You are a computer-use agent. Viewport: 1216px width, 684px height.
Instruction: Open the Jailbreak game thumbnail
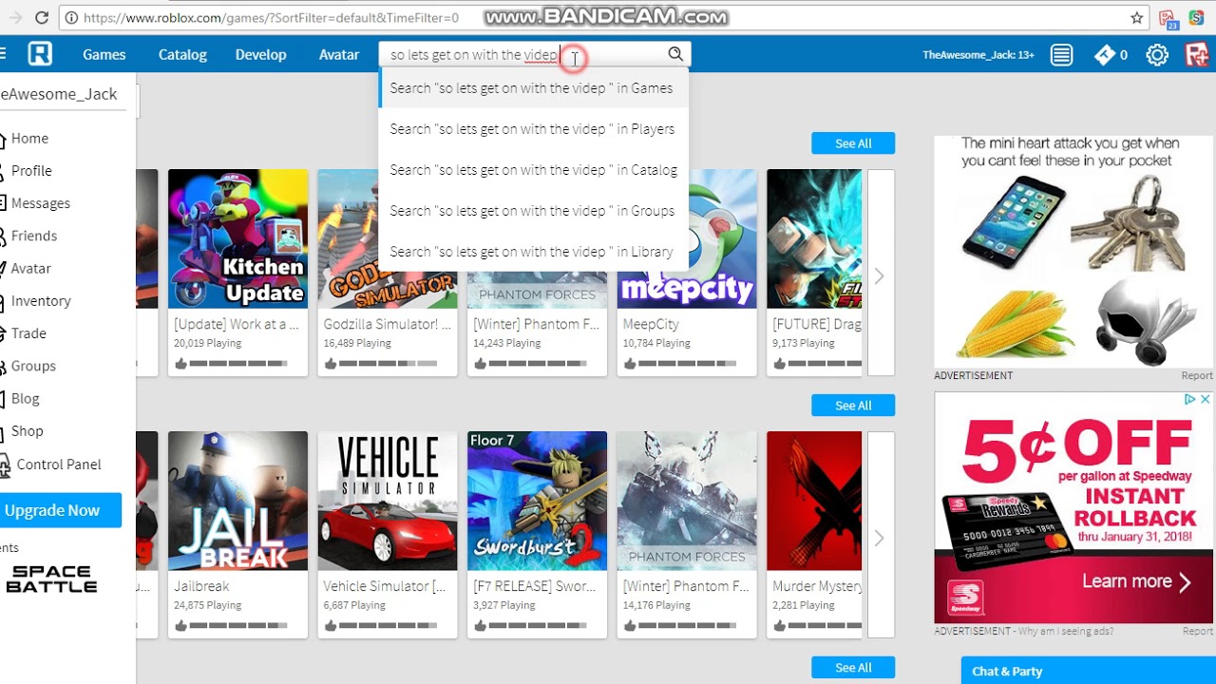[237, 501]
